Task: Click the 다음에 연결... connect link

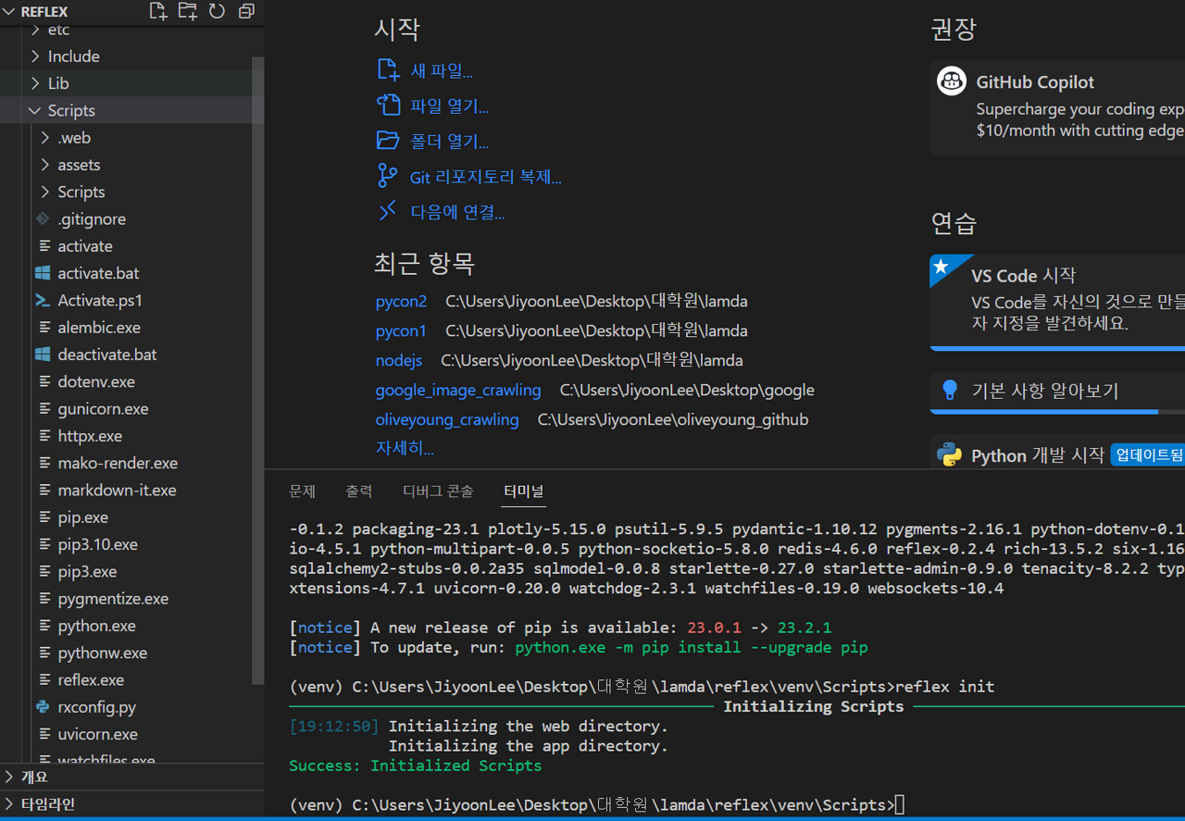Action: [x=457, y=212]
